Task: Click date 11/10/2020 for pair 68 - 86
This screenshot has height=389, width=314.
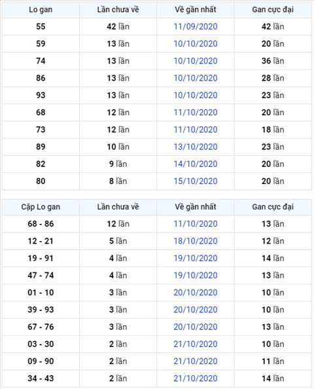Action: tap(196, 224)
